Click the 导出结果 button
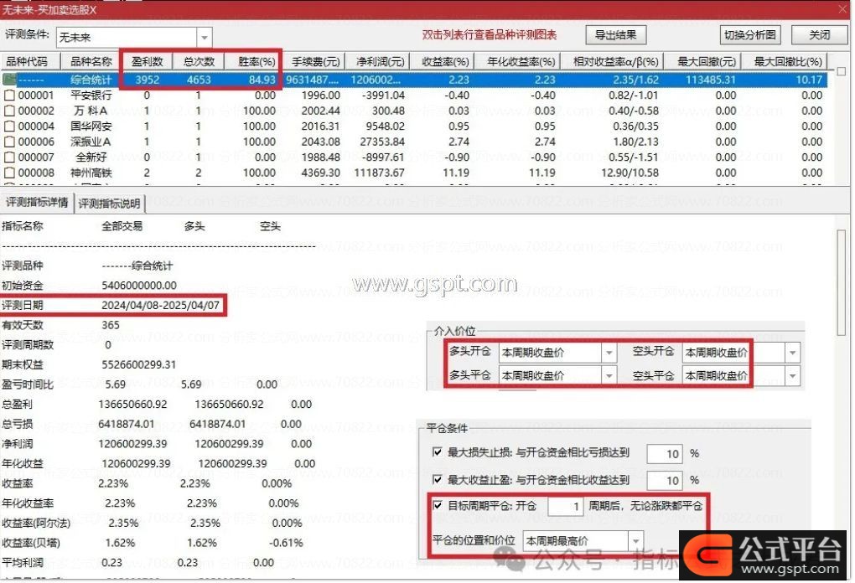Screen dimensions: 855x583 point(615,35)
